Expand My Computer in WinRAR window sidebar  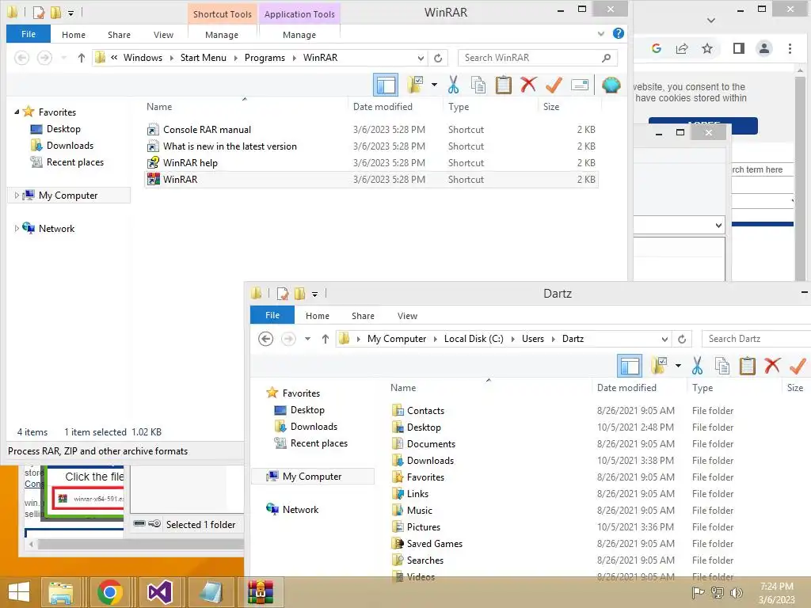point(17,196)
